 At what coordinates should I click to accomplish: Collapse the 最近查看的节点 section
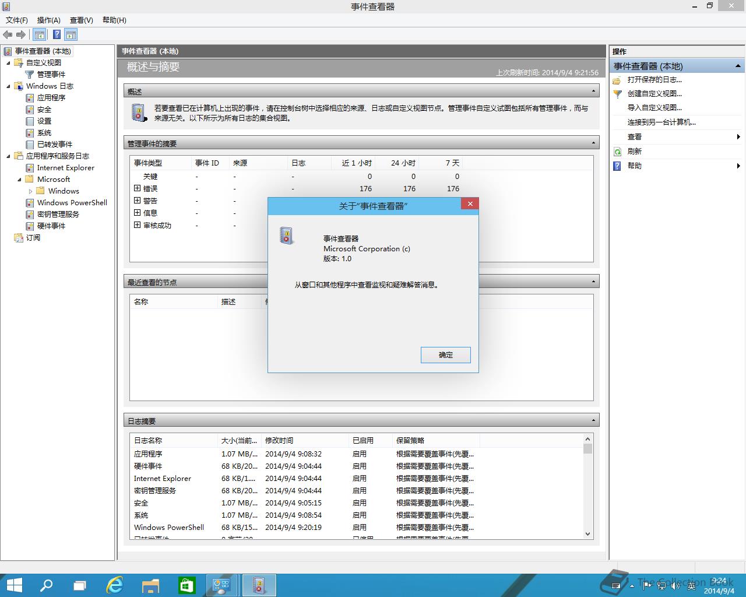tap(594, 282)
